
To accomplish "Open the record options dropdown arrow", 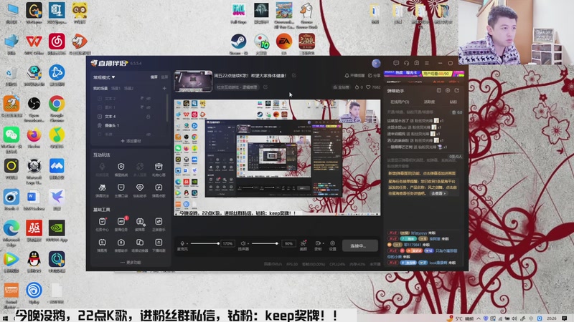I will coord(323,243).
